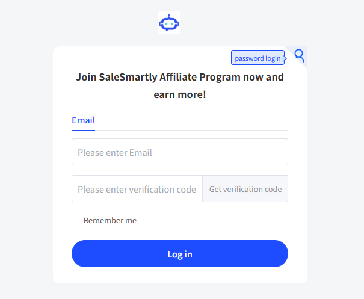Click the verification code input field
The image size is (364, 299).
tap(137, 189)
